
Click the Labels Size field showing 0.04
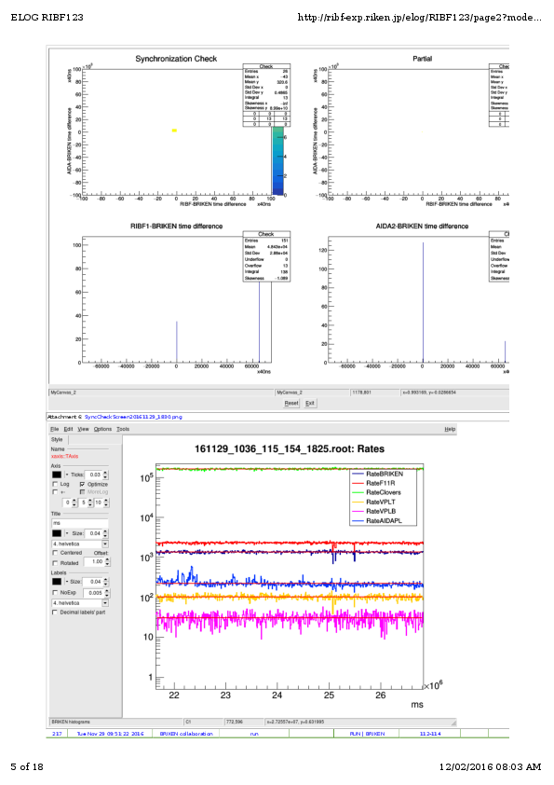[92, 582]
